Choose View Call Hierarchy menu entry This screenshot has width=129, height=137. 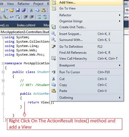(86, 59)
